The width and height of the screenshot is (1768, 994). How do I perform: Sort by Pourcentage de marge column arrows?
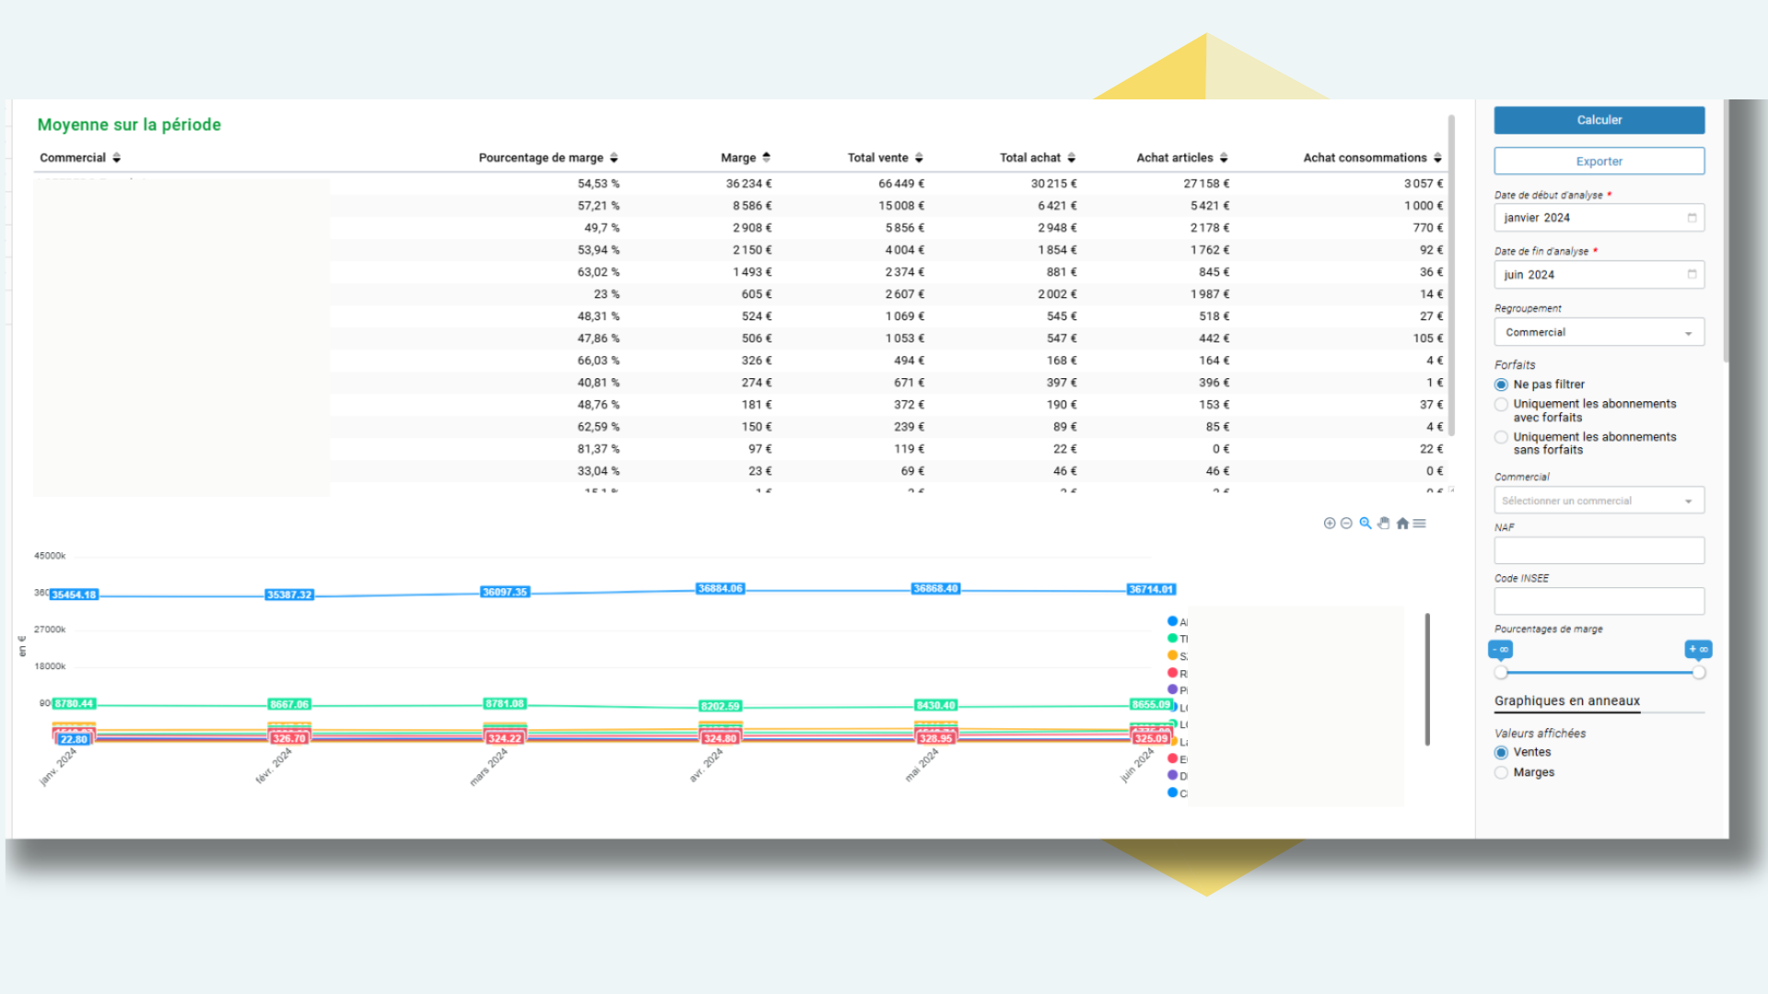point(614,158)
